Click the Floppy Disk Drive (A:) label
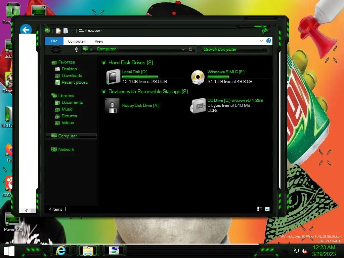The width and height of the screenshot is (344, 258). pos(141,105)
